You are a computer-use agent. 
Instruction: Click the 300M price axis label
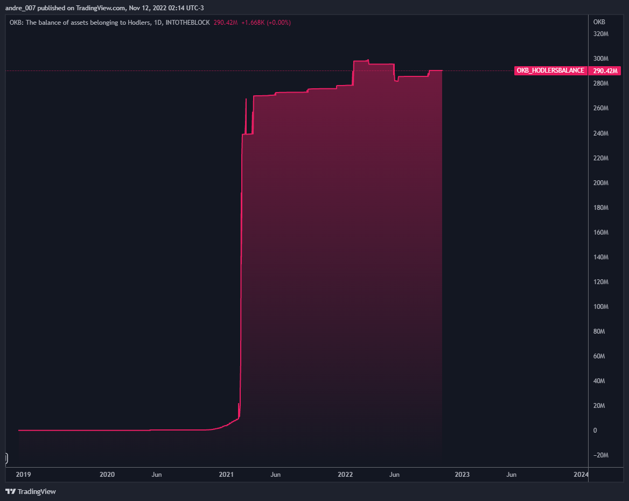point(601,59)
